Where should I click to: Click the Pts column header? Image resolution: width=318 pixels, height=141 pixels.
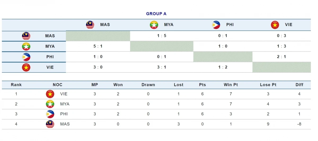(202, 85)
